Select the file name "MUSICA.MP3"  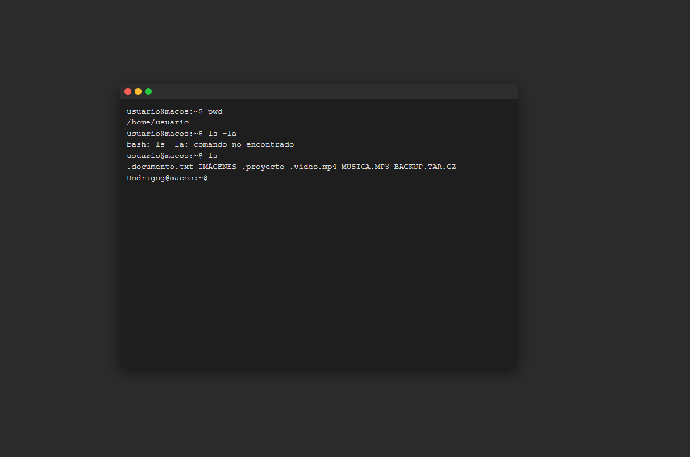(x=365, y=167)
